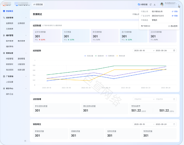The image size is (184, 145).
Task: Collapse the 组织管理 sidebar group
Action: coord(26,35)
